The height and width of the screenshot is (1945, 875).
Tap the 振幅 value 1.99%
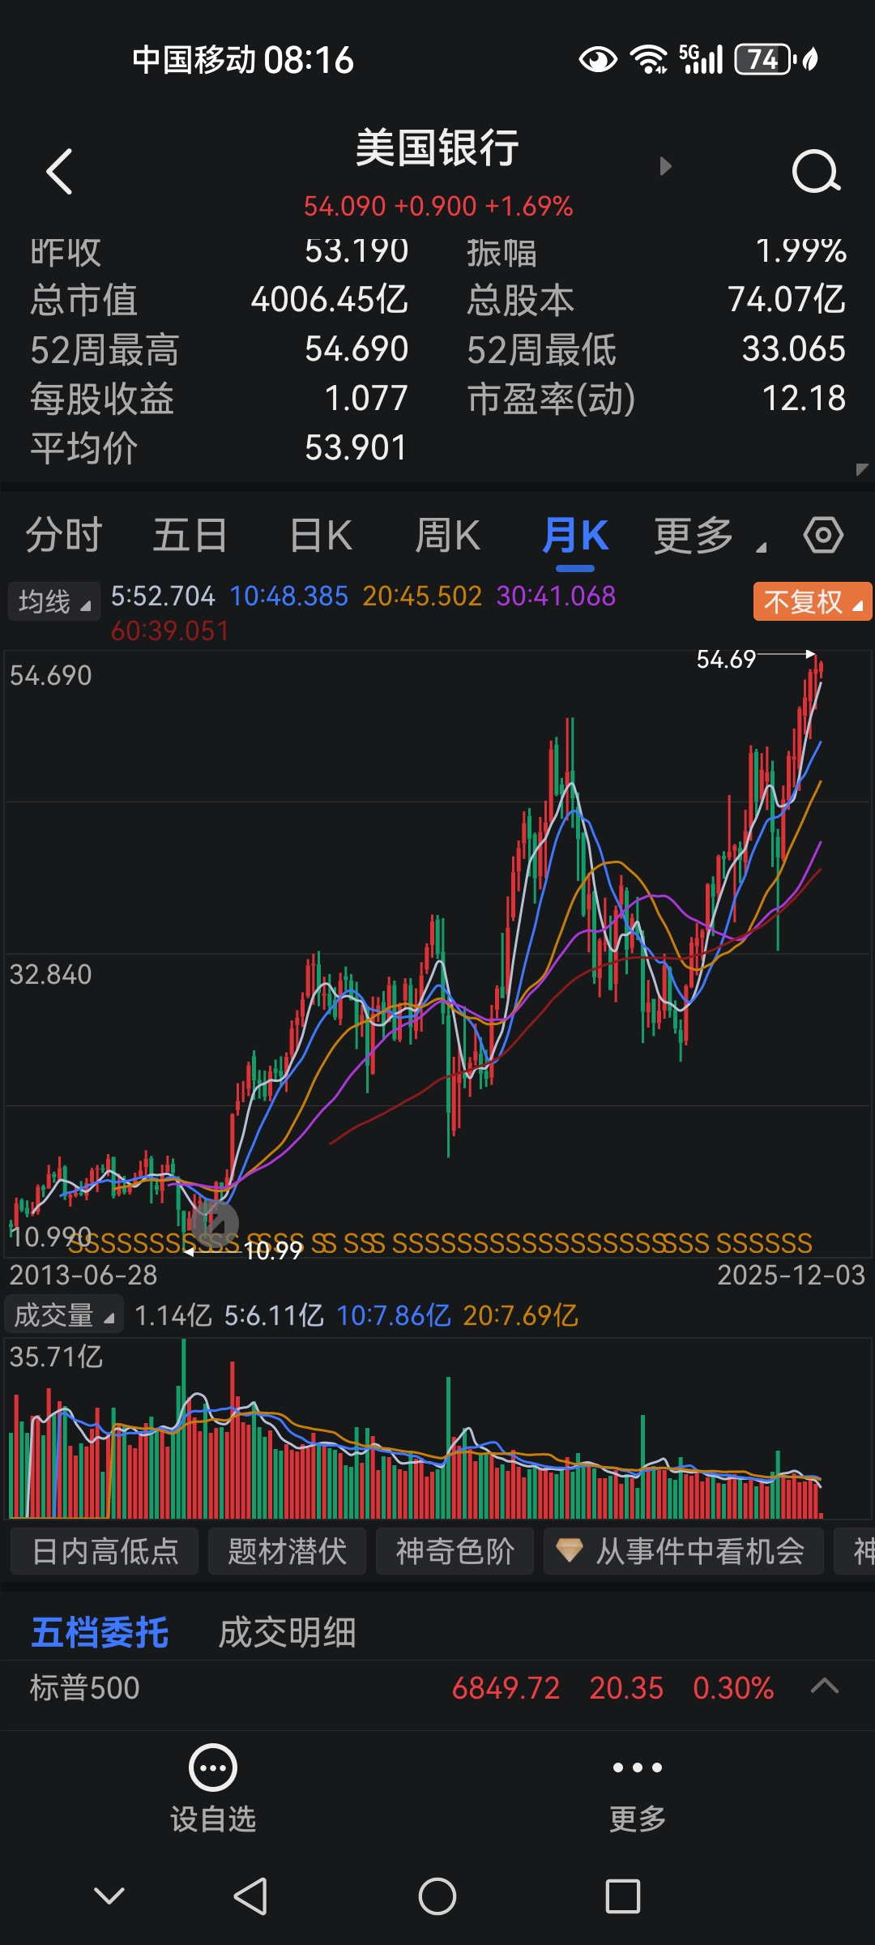(x=801, y=251)
